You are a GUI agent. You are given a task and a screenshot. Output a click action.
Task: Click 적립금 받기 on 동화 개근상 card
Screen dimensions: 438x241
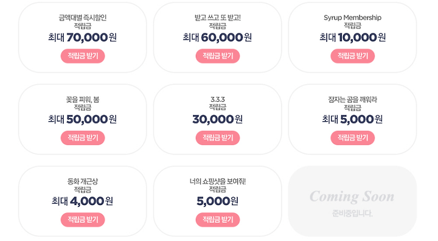(83, 220)
